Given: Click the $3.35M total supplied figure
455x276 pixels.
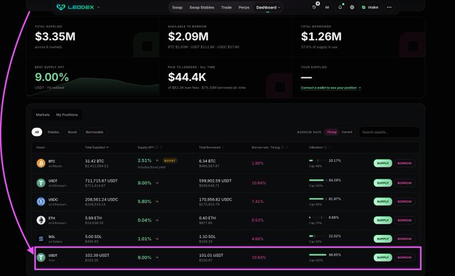Looking at the screenshot, I should click(x=55, y=37).
